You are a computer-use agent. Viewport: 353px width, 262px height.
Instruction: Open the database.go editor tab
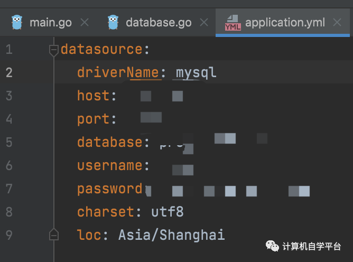[x=159, y=23]
